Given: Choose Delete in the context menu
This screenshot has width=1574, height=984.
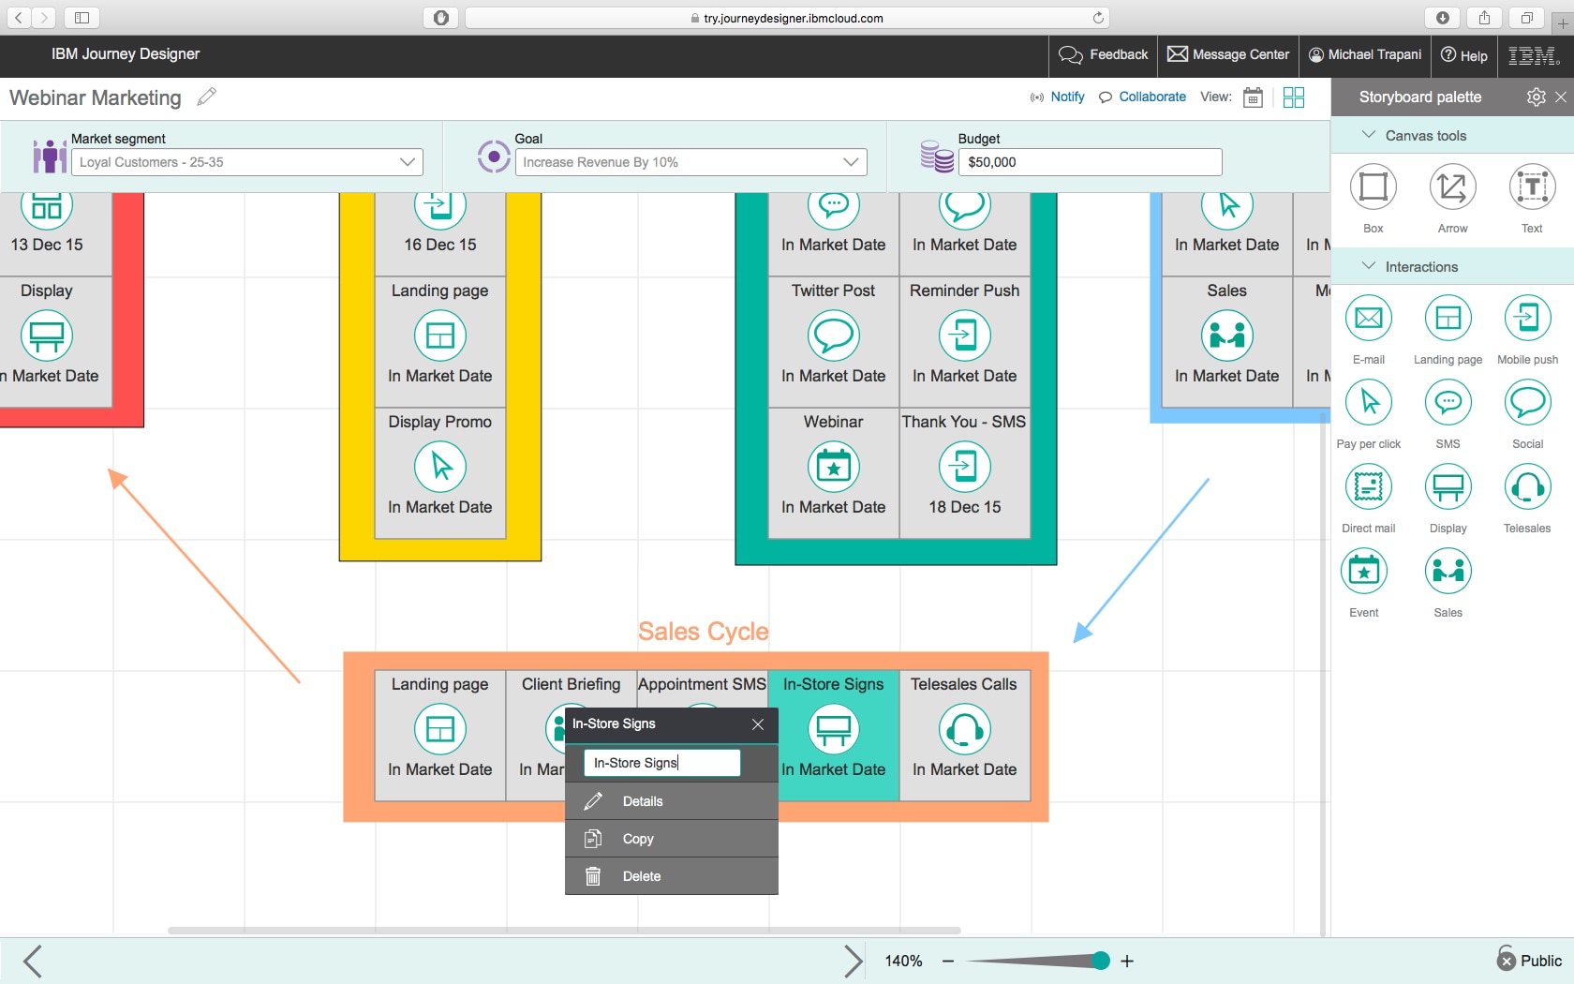Looking at the screenshot, I should pyautogui.click(x=672, y=876).
